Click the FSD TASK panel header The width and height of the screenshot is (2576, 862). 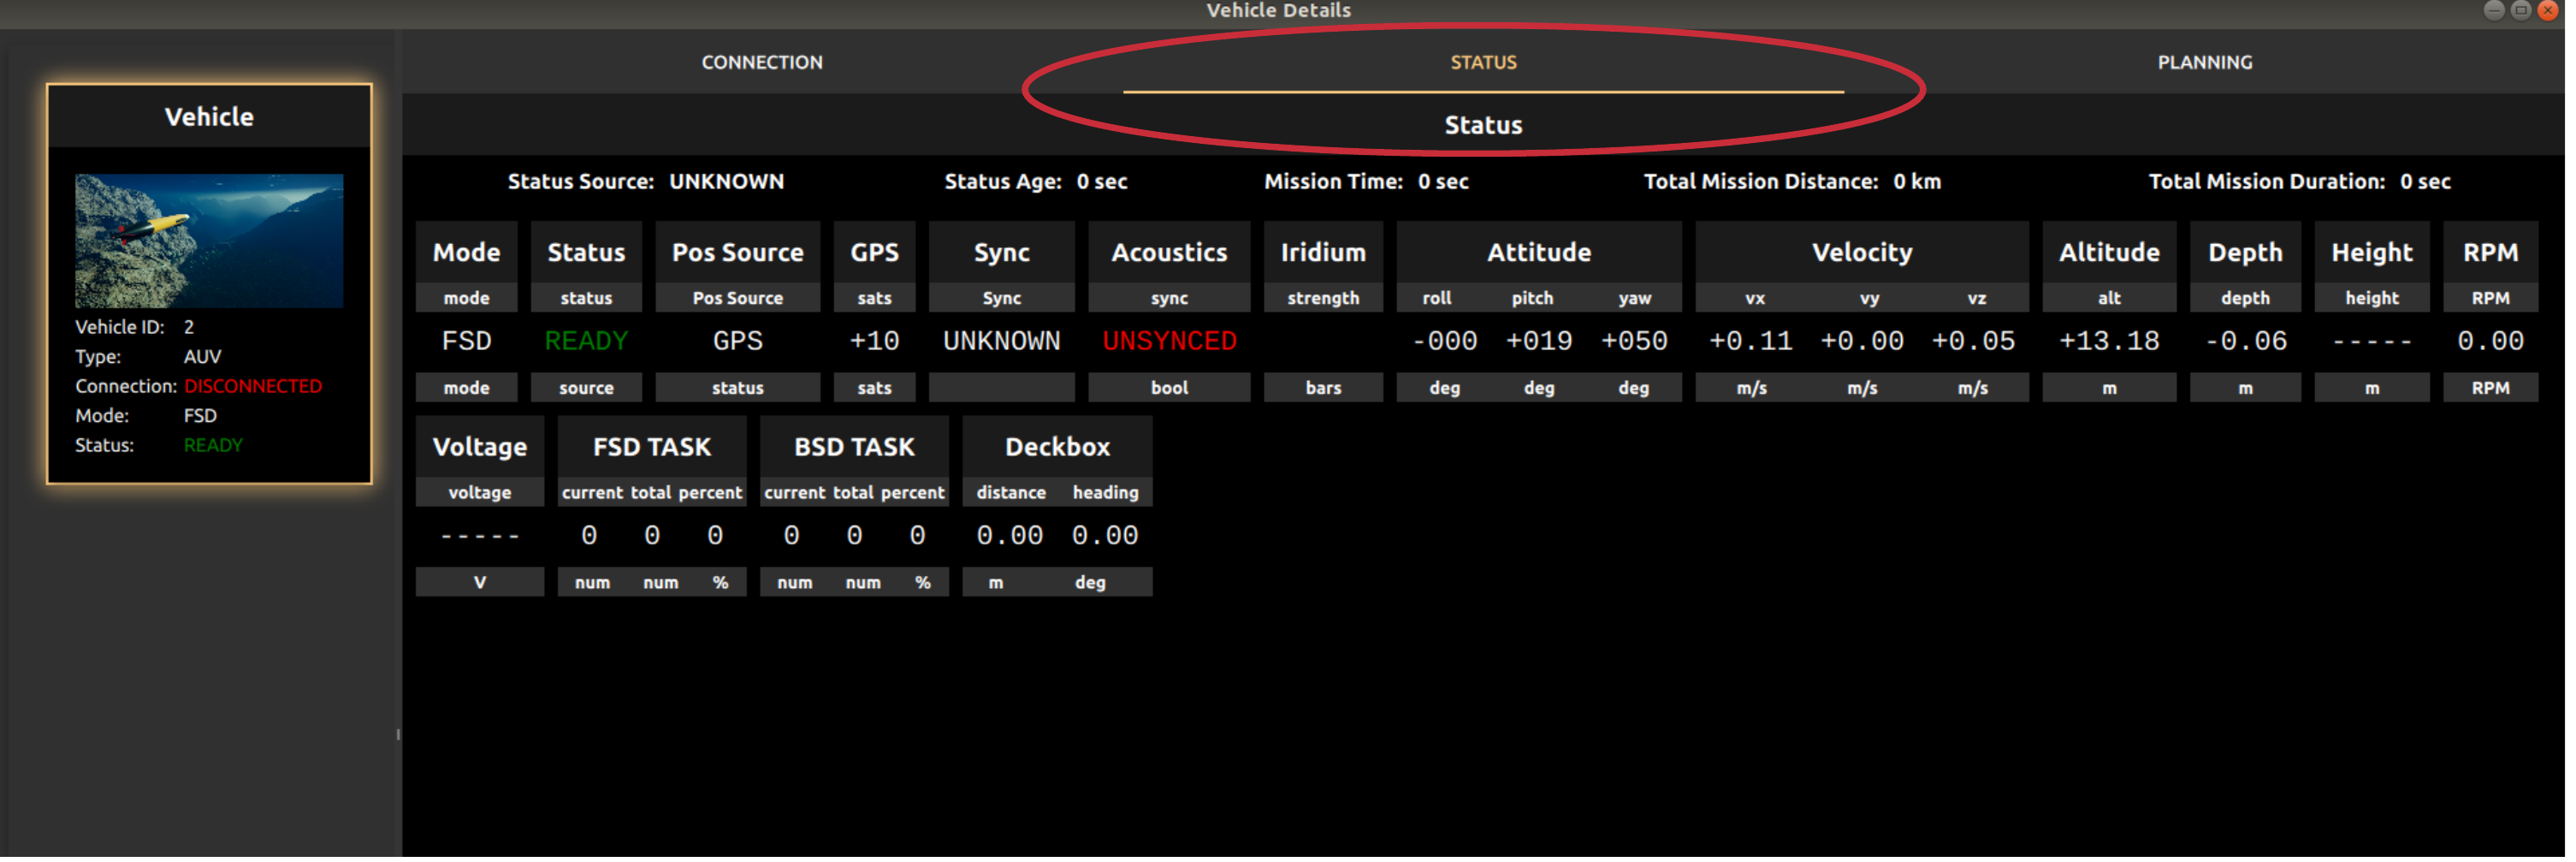653,448
